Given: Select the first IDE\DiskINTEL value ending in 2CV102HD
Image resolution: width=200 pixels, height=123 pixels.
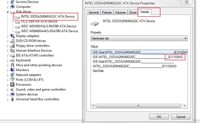Looking at the screenshot, I should [139, 52].
